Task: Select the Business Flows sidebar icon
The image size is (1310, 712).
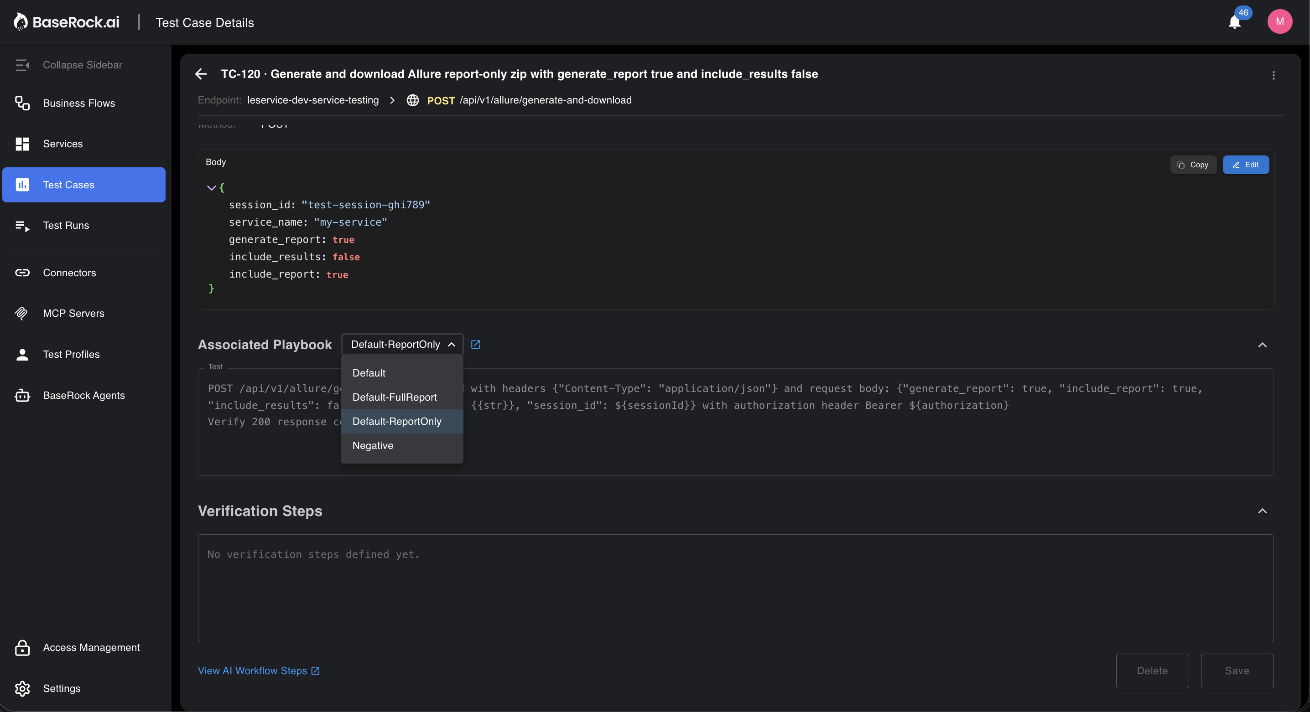Action: click(x=22, y=103)
